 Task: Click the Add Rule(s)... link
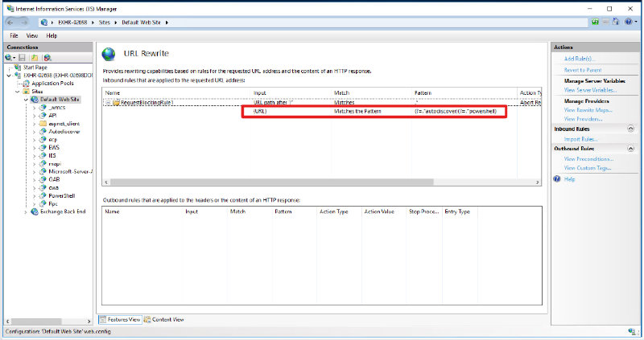click(580, 59)
